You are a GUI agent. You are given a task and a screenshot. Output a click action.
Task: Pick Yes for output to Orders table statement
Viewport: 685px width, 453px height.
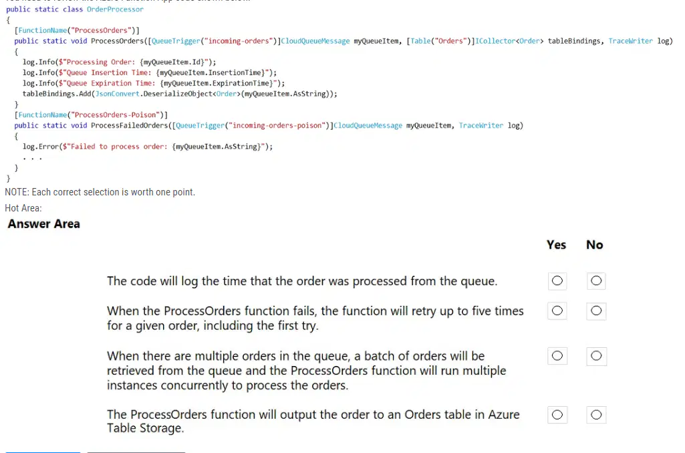[557, 414]
